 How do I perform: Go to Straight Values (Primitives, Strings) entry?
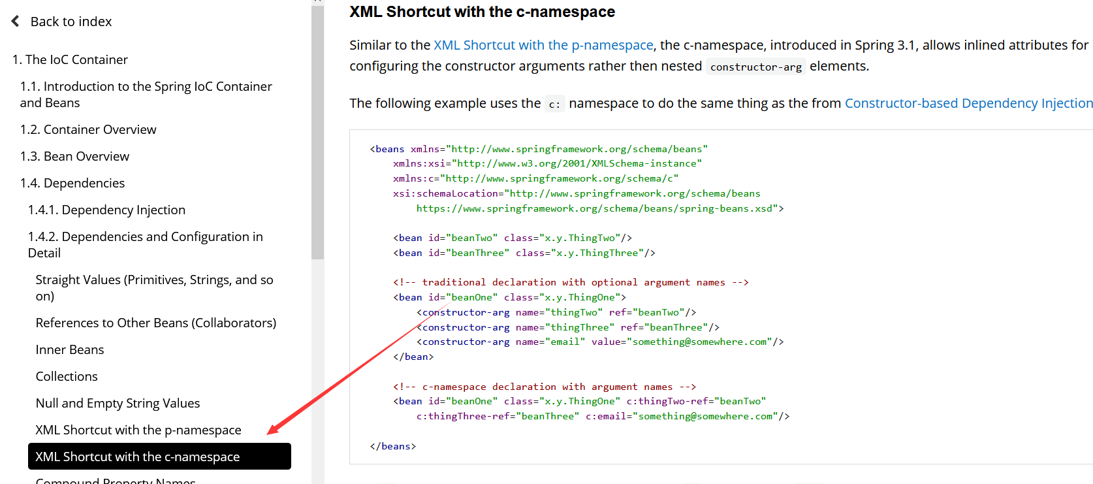point(155,288)
